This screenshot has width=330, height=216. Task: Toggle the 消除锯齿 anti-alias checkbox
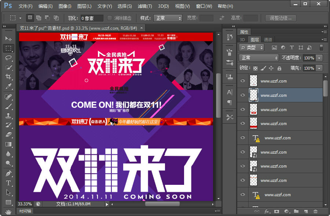pyautogui.click(x=109, y=18)
